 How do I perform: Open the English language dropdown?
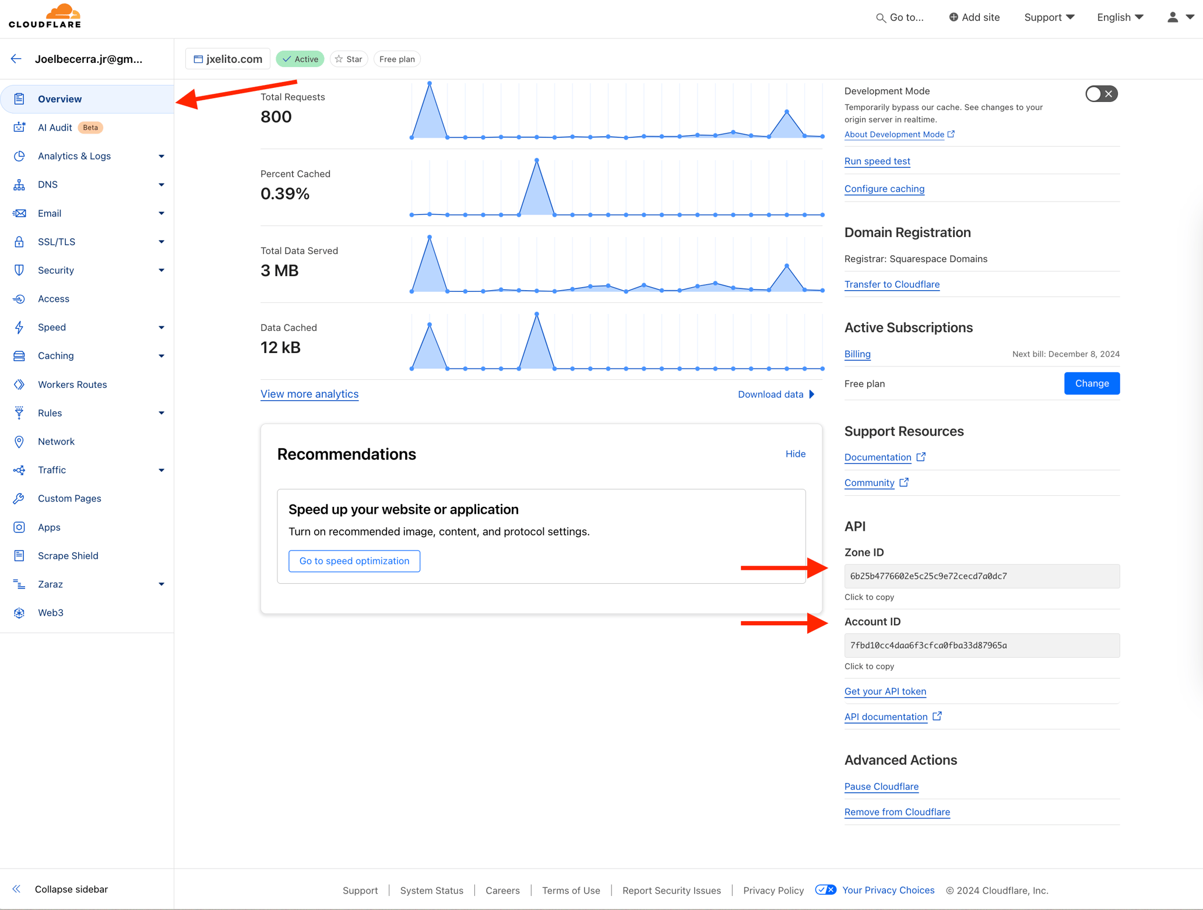tap(1120, 17)
